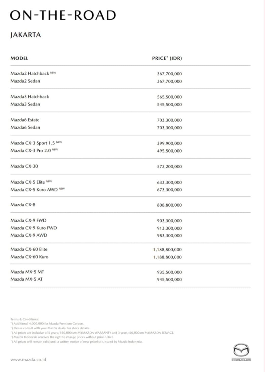Click the Mazda3 Sedan model name

pos(25,104)
